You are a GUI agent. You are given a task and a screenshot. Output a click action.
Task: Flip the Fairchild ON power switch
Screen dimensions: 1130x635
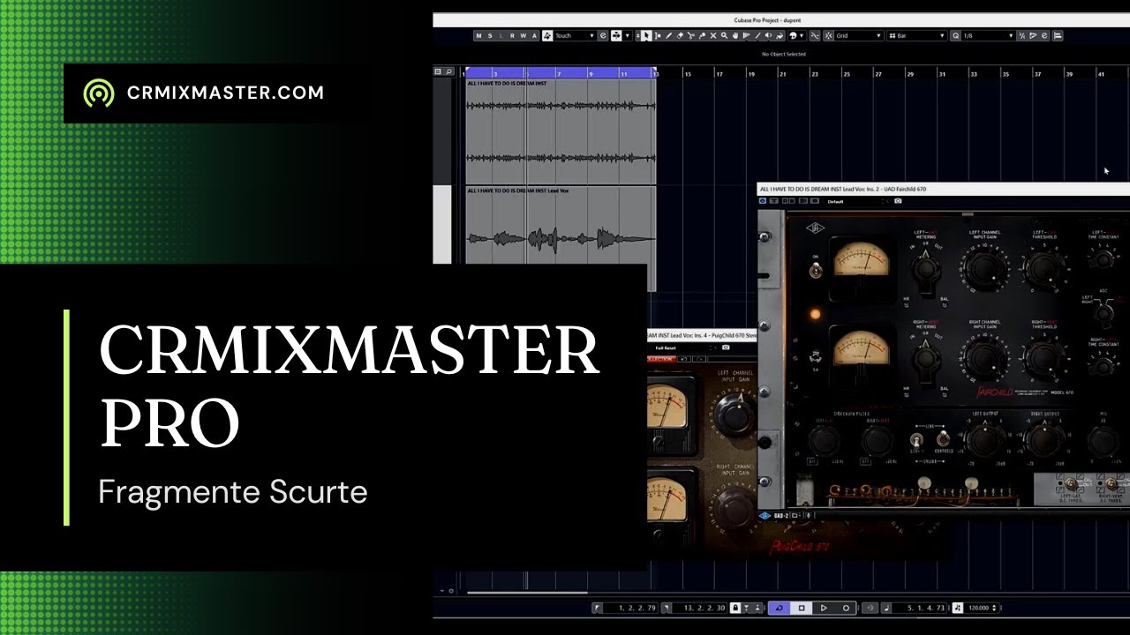tap(816, 271)
